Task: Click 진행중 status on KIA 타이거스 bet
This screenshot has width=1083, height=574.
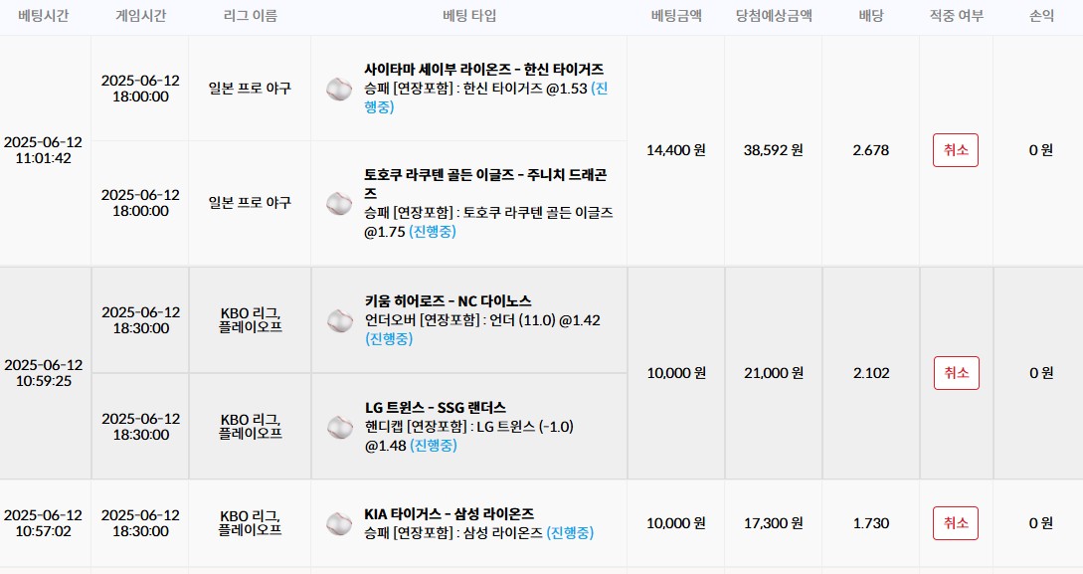Action: (570, 532)
